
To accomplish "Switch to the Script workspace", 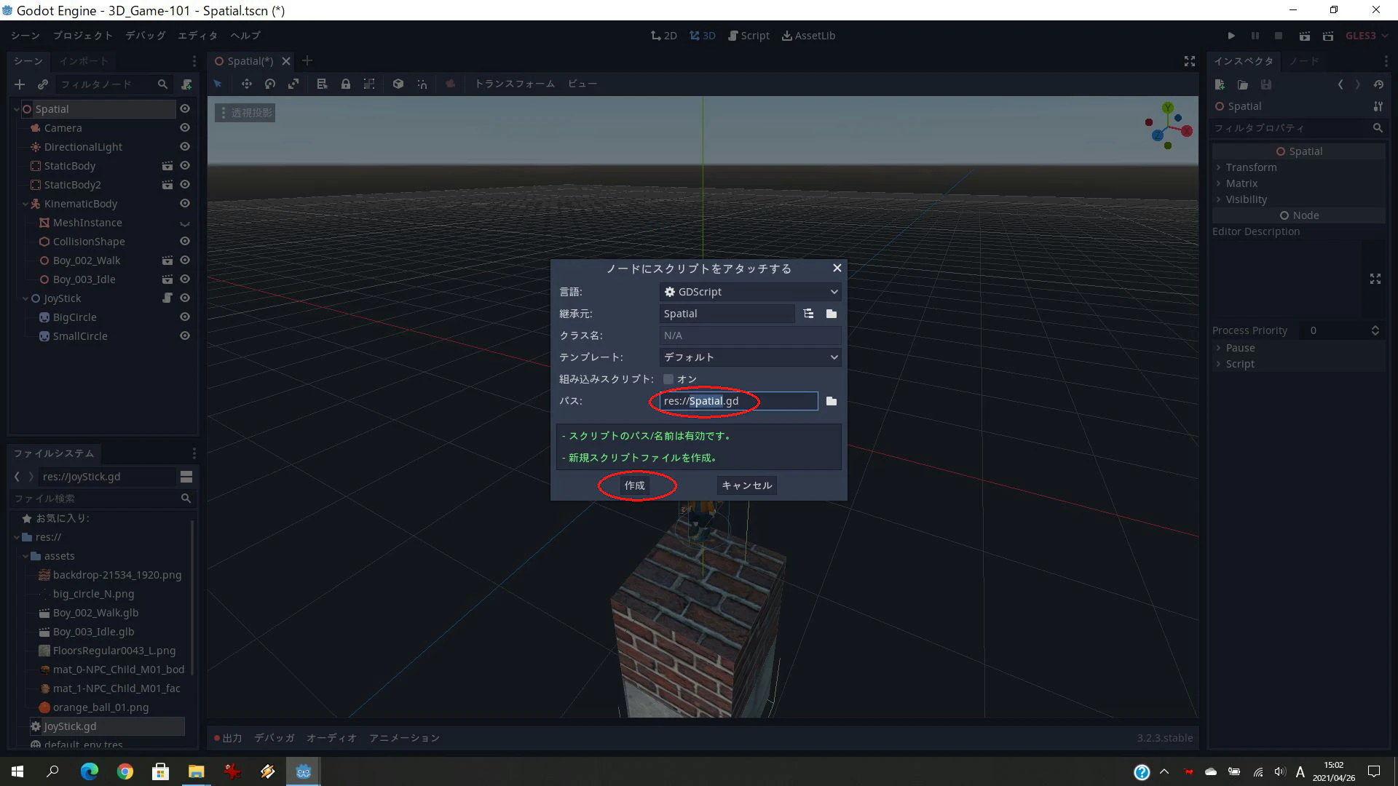I will (x=749, y=36).
